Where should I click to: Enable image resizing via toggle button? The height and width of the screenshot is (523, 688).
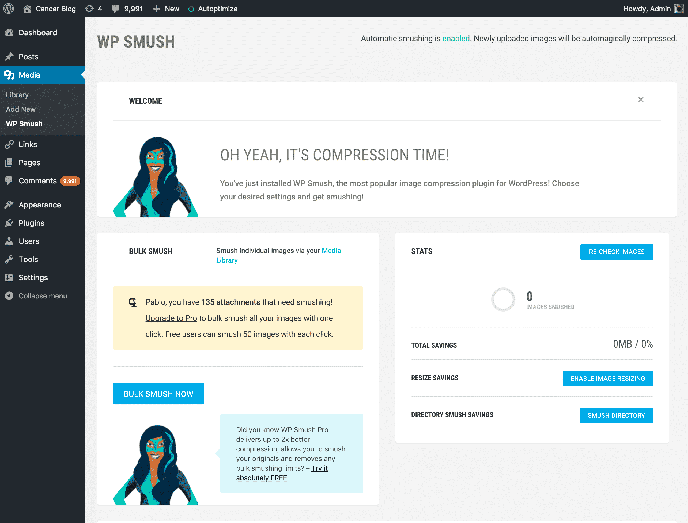608,378
